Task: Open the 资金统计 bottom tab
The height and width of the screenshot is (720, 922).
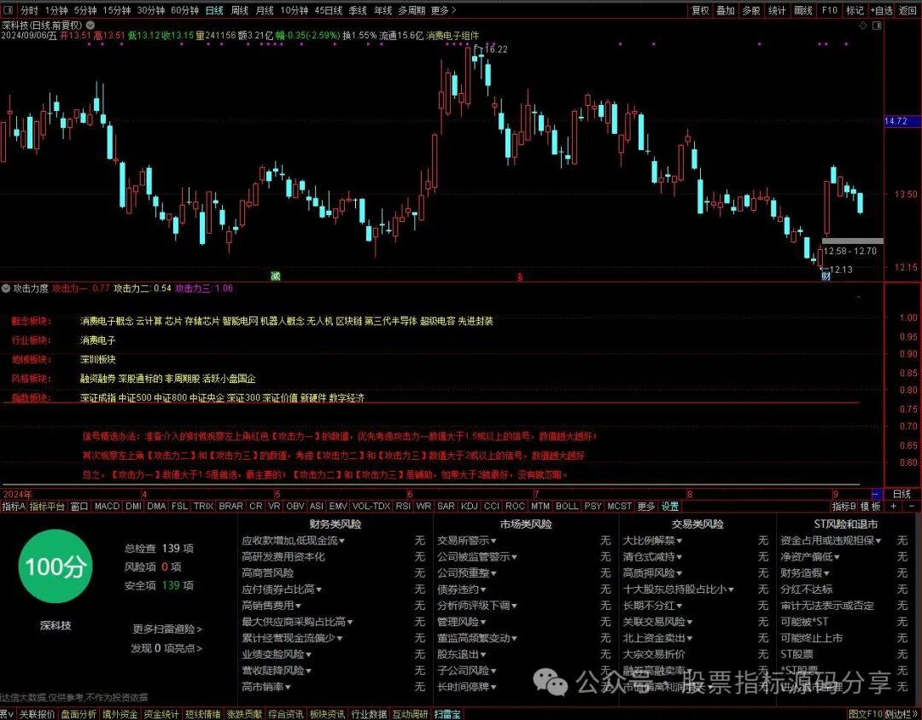Action: (x=161, y=714)
